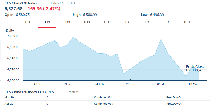Show the YTD chart view
This screenshot has width=210, height=108.
point(107,22)
